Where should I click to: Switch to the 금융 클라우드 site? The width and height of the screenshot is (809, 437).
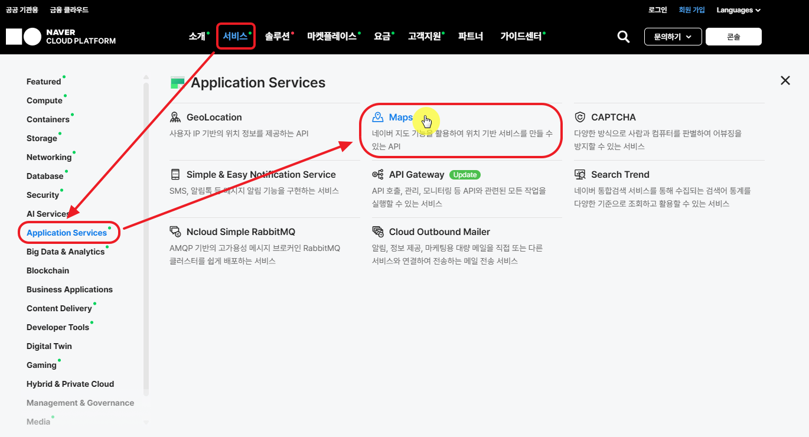[x=70, y=10]
